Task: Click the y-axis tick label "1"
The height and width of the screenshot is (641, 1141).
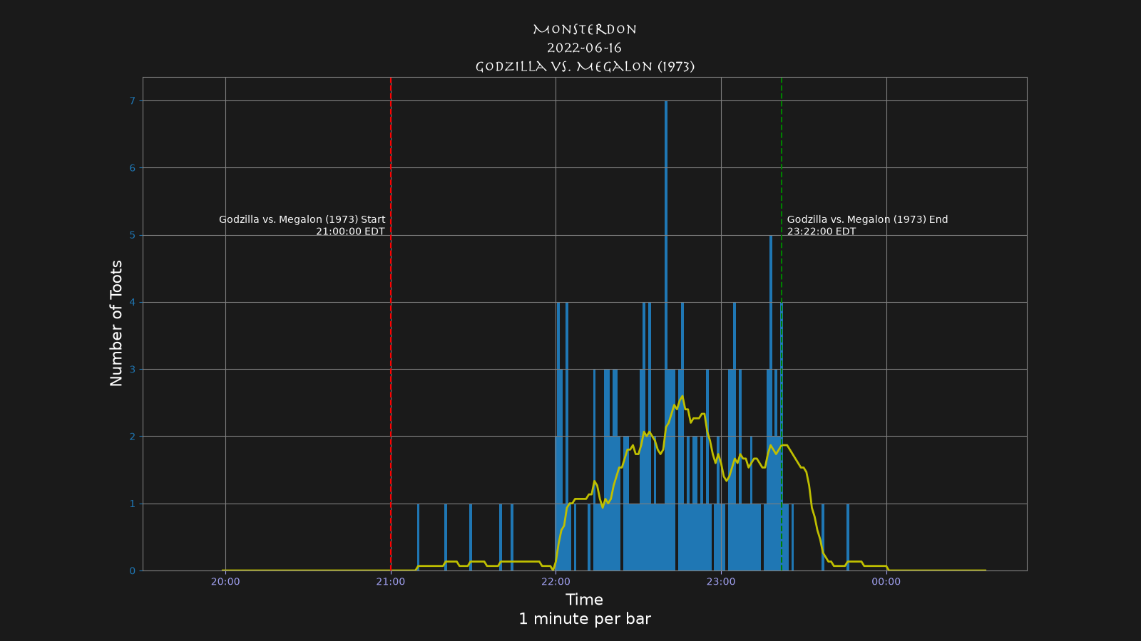Action: pos(132,504)
